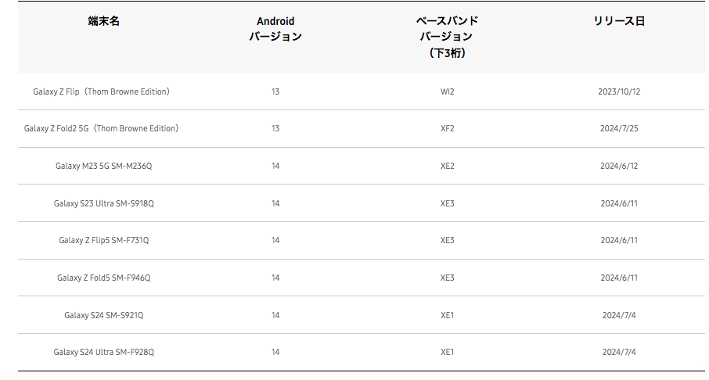Click Galaxy Z Fold5 SM-F946Q device name
This screenshot has height=380, width=709.
point(103,278)
